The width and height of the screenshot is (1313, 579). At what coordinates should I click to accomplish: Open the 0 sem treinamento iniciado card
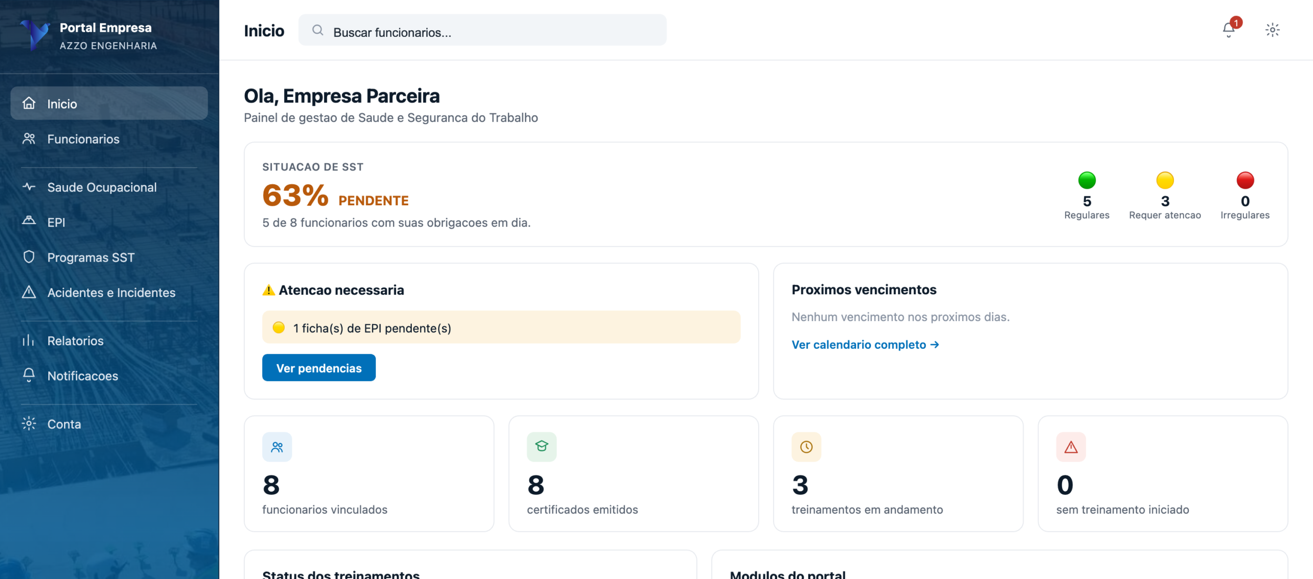point(1163,473)
